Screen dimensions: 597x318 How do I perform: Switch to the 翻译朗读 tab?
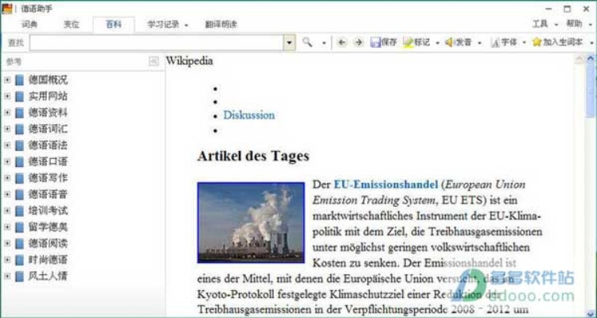[220, 25]
